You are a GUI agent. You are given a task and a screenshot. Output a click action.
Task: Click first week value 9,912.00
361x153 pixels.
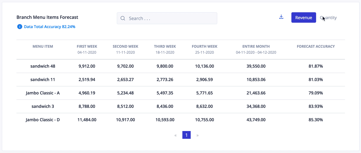pyautogui.click(x=87, y=66)
